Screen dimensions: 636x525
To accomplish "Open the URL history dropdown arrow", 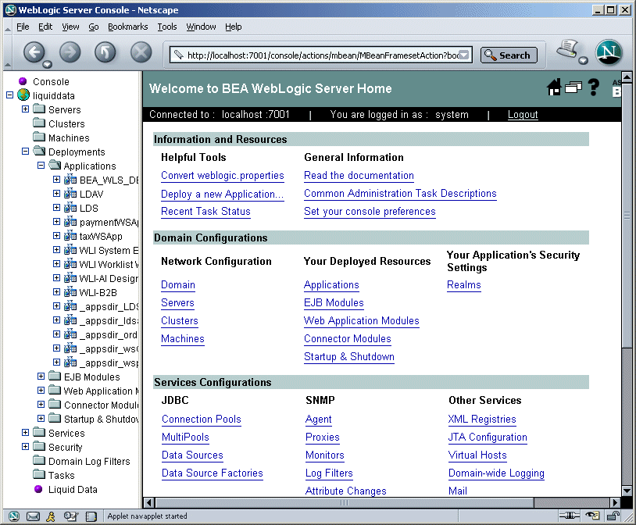I will pos(465,55).
